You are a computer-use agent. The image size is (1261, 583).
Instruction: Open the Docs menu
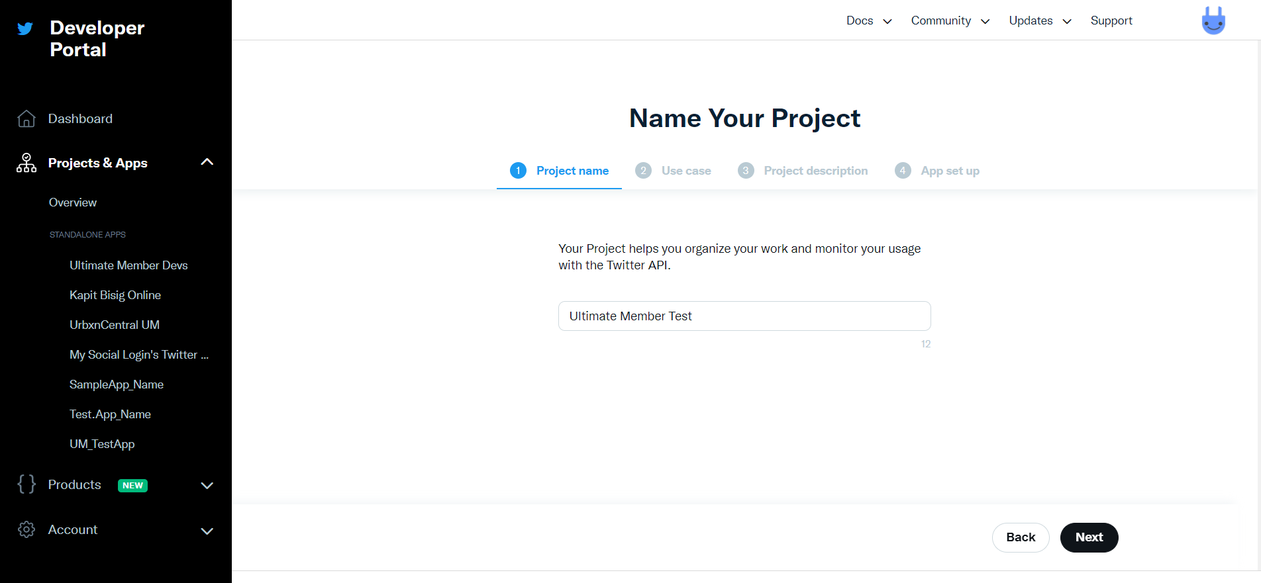[860, 21]
